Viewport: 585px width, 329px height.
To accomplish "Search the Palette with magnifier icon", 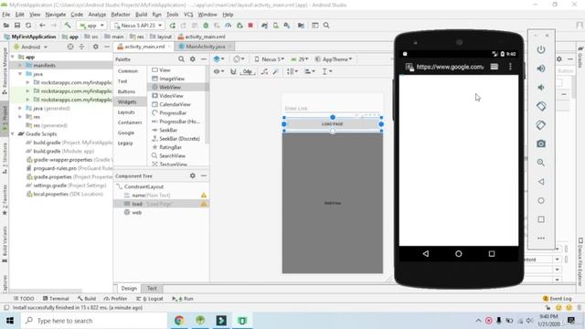I will (181, 59).
